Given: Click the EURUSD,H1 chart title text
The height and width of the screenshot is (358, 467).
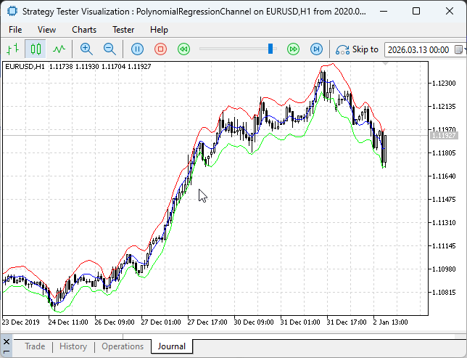Looking at the screenshot, I should 25,67.
